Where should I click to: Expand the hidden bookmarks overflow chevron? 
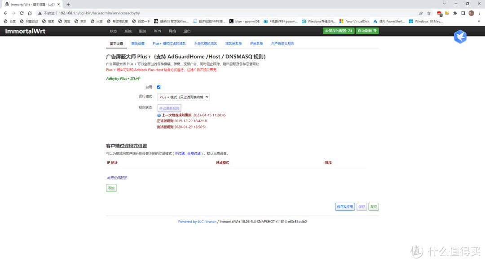click(479, 21)
